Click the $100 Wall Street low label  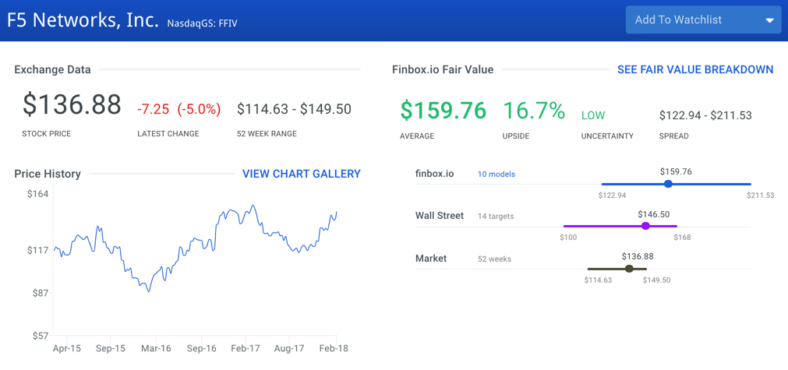pos(568,238)
